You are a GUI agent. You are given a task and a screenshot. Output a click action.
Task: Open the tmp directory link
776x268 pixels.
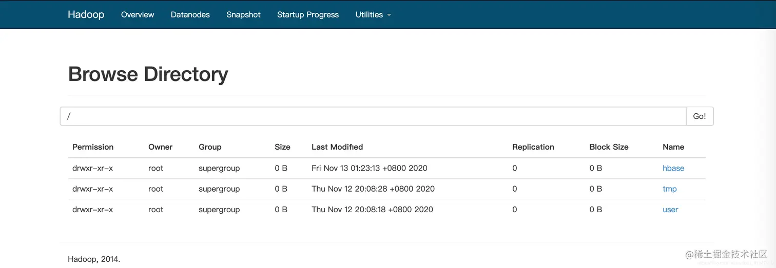point(670,189)
